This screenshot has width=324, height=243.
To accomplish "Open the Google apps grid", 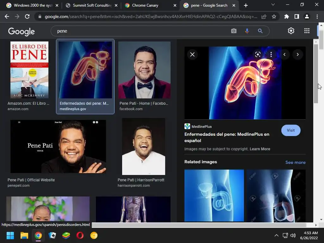I will [307, 31].
